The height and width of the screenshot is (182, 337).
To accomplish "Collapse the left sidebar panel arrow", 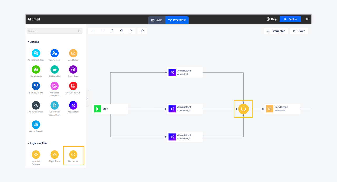I will pos(88,98).
